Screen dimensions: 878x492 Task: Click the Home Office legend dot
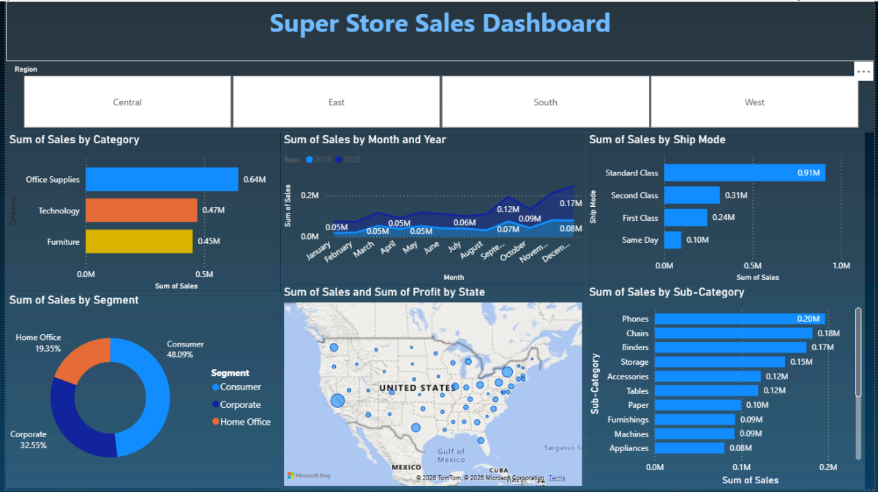[215, 422]
